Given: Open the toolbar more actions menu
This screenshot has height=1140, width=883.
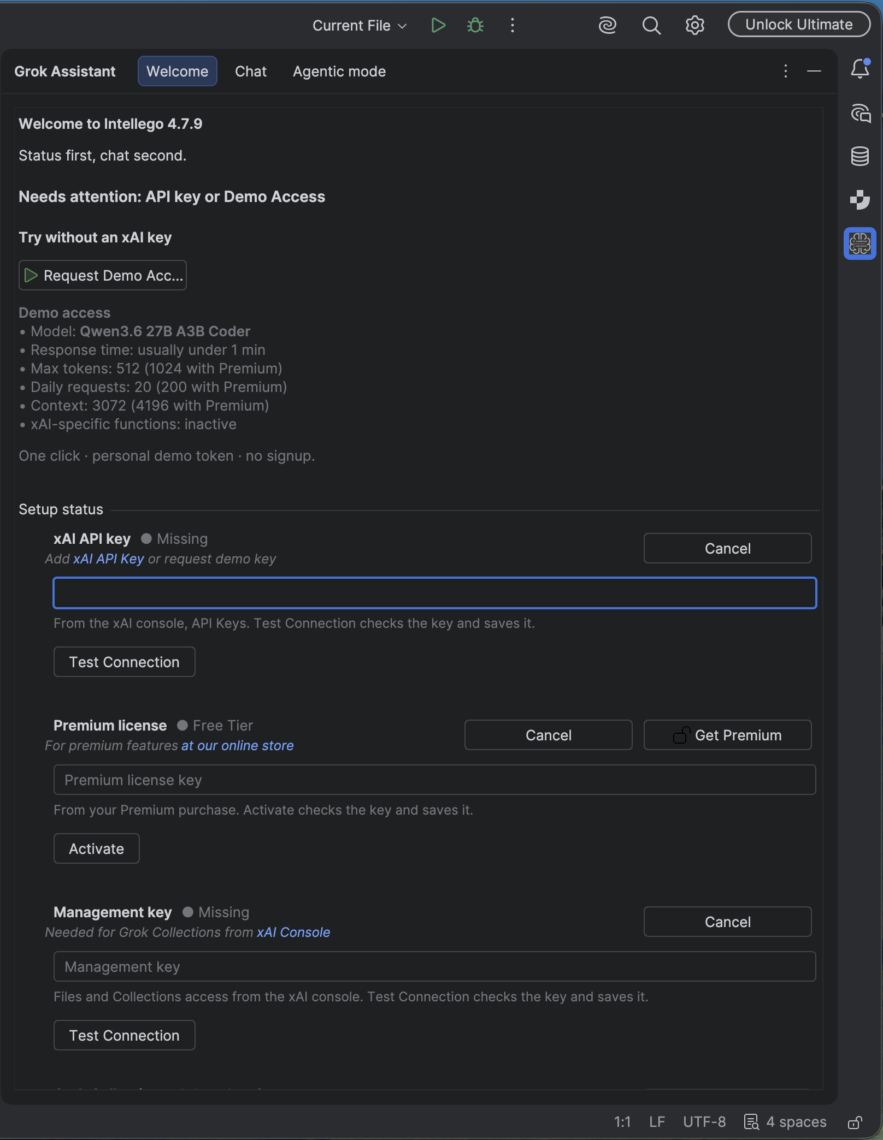Looking at the screenshot, I should pos(512,25).
